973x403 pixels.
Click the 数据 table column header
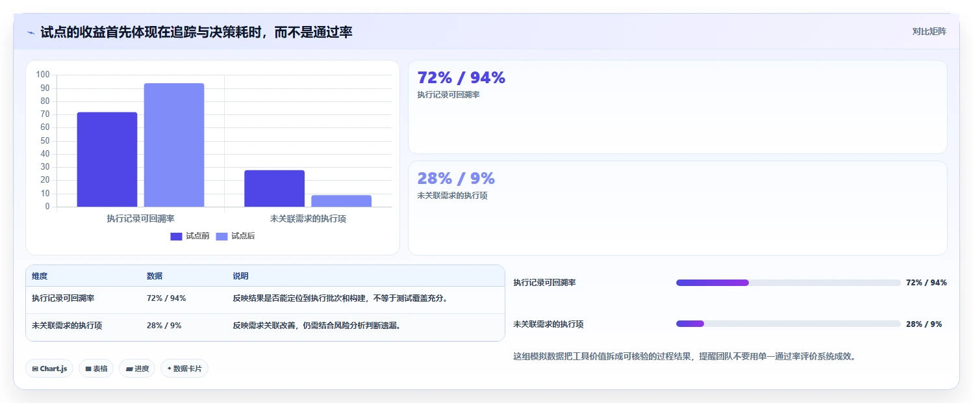click(x=155, y=276)
